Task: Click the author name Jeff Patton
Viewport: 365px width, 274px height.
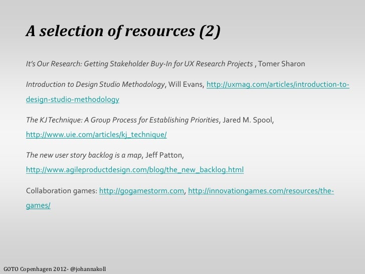Action: tap(164, 155)
